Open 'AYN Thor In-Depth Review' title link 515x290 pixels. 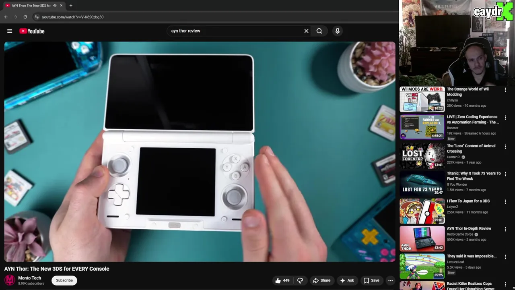(469, 228)
